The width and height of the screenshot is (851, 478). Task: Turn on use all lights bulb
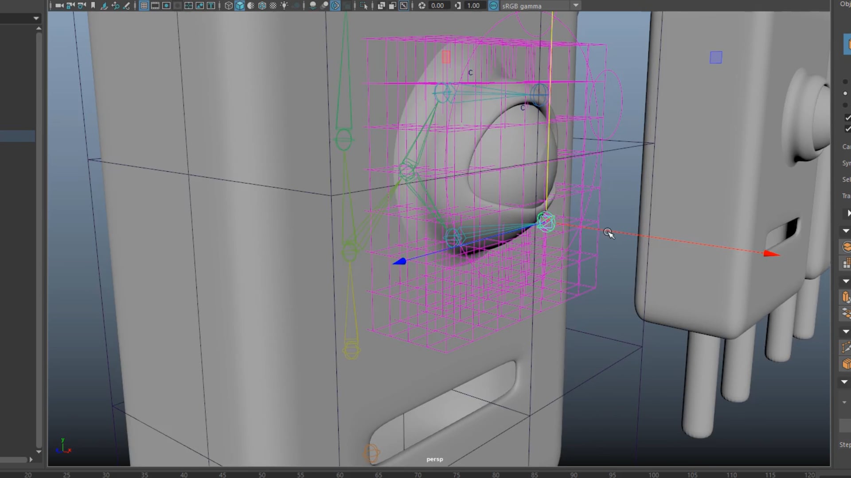click(284, 6)
